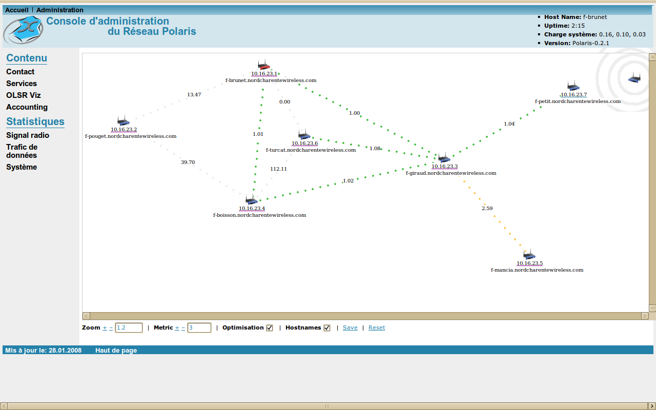Screen dimensions: 656x410
Task: Click the vertical scrollbar down arrow
Action: pos(652,308)
